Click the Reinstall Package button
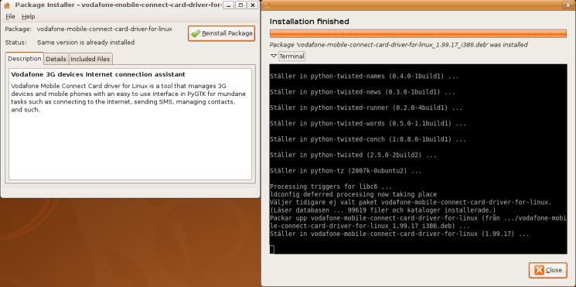This screenshot has width=576, height=287. click(222, 33)
